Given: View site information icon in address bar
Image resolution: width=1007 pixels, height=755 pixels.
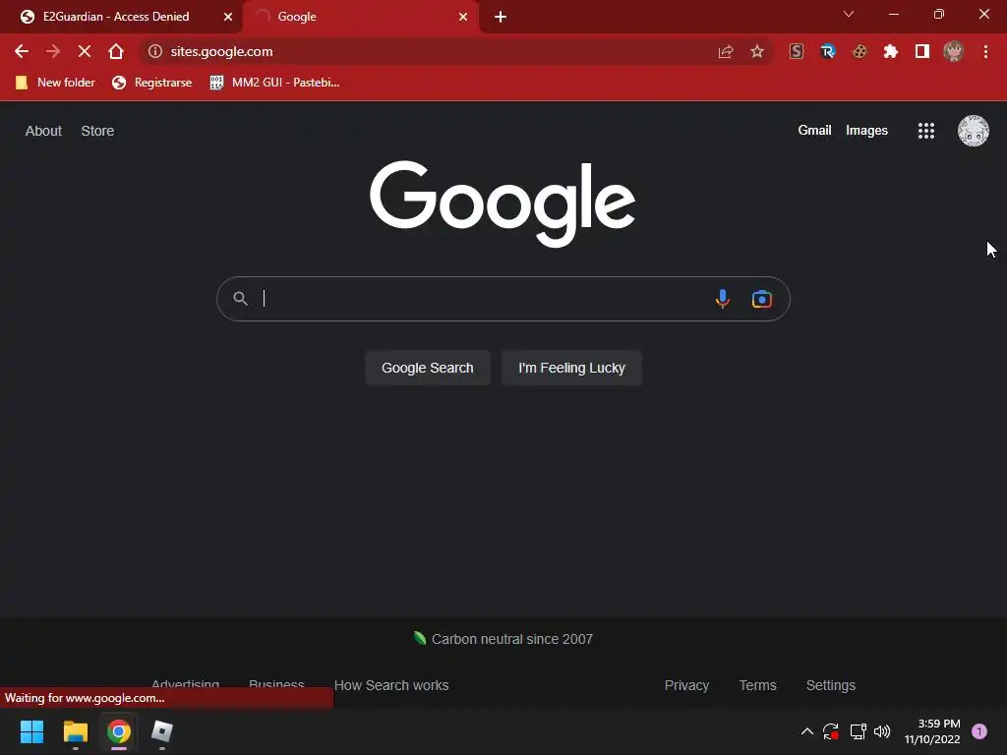Looking at the screenshot, I should click(154, 51).
